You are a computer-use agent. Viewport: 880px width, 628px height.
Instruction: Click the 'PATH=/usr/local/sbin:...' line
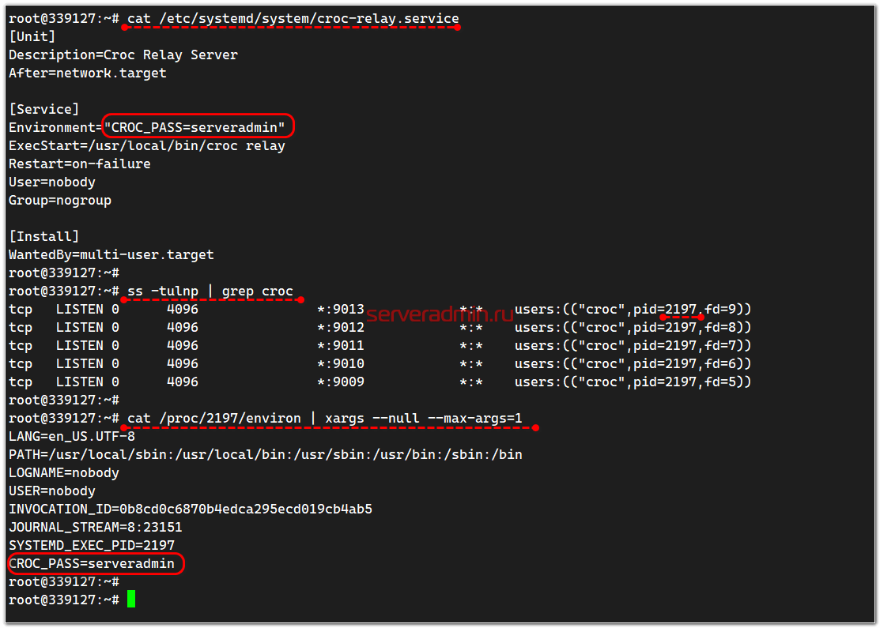coord(266,455)
